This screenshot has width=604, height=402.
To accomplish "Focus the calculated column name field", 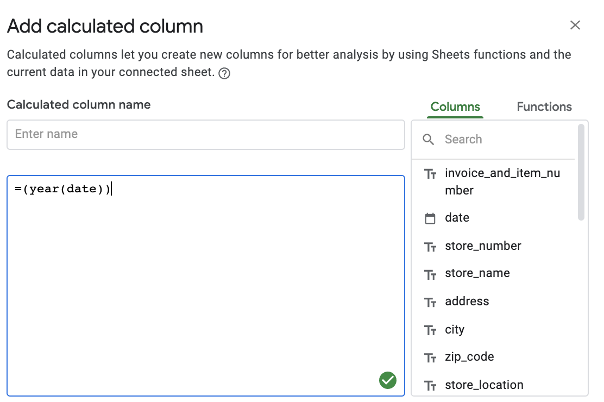I will (x=205, y=135).
